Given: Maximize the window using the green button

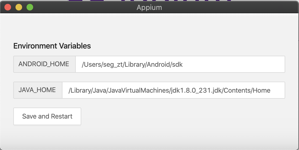Looking at the screenshot, I should [30, 7].
